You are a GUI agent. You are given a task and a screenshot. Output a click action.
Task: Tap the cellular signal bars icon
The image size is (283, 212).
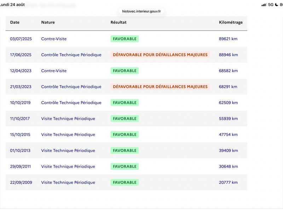pos(264,5)
